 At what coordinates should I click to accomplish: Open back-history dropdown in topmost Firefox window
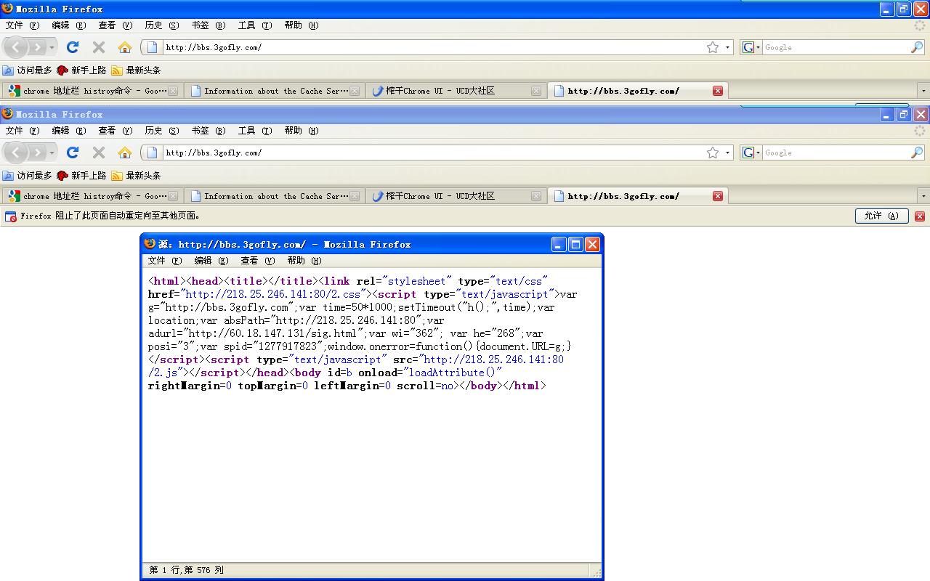coord(52,48)
